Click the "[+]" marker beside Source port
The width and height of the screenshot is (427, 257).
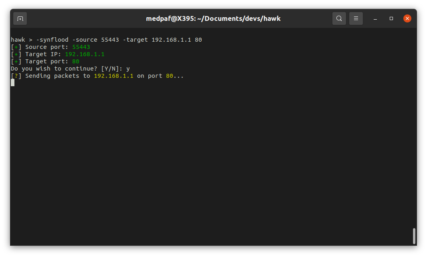tap(16, 47)
